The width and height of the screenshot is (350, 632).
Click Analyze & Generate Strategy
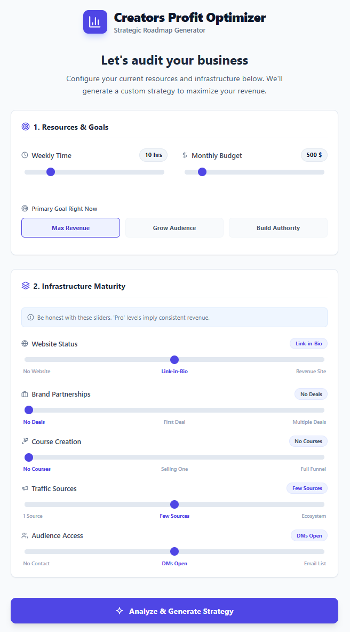[174, 610]
